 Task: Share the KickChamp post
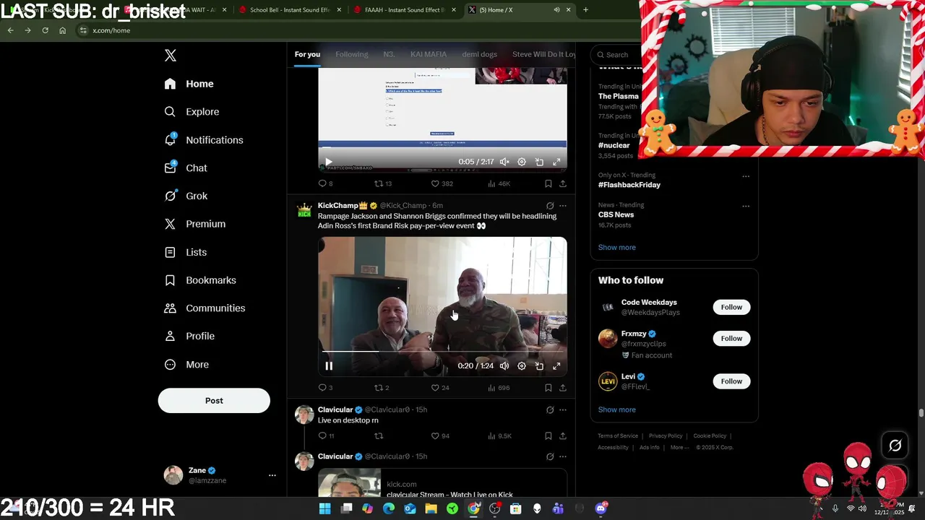click(x=563, y=388)
